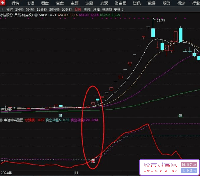Select the 周线 weekly period tab
This screenshot has height=176, width=200.
(87, 9)
